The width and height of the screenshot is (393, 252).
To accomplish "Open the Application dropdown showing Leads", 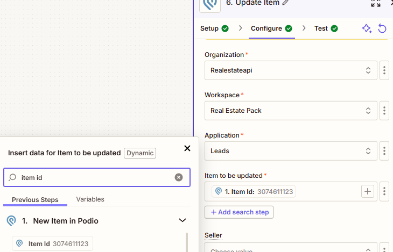I will point(291,151).
